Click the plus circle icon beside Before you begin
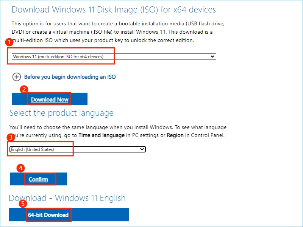This screenshot has width=303, height=227. pos(17,77)
